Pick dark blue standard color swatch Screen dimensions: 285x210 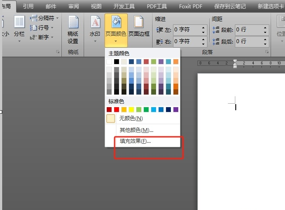click(168, 109)
